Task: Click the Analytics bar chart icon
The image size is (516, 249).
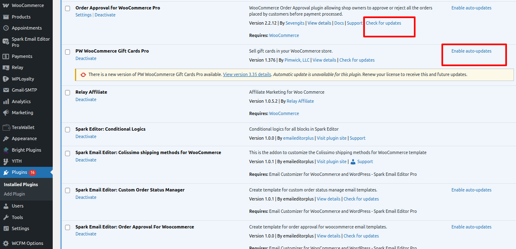Action: pyautogui.click(x=6, y=101)
